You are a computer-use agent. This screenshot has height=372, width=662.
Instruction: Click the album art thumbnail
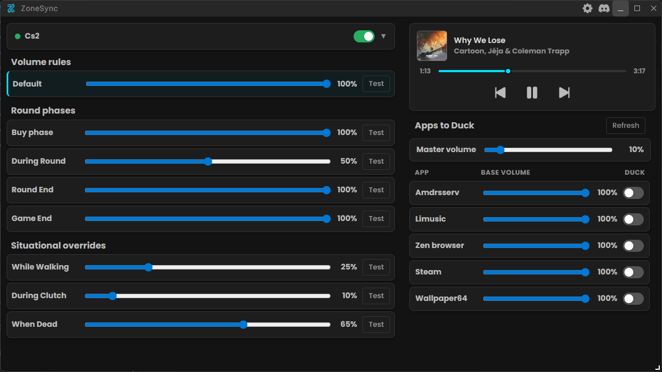pyautogui.click(x=432, y=45)
